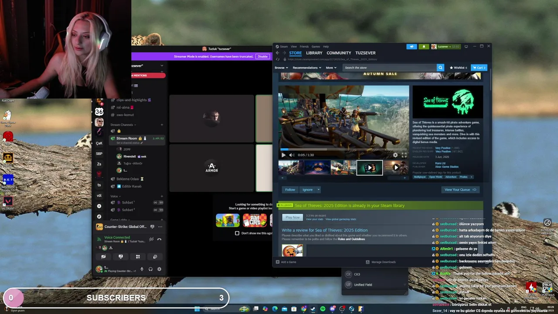Screen dimensions: 558x314
Task: Open Spotify from Windows taskbar
Action: [x=323, y=309]
